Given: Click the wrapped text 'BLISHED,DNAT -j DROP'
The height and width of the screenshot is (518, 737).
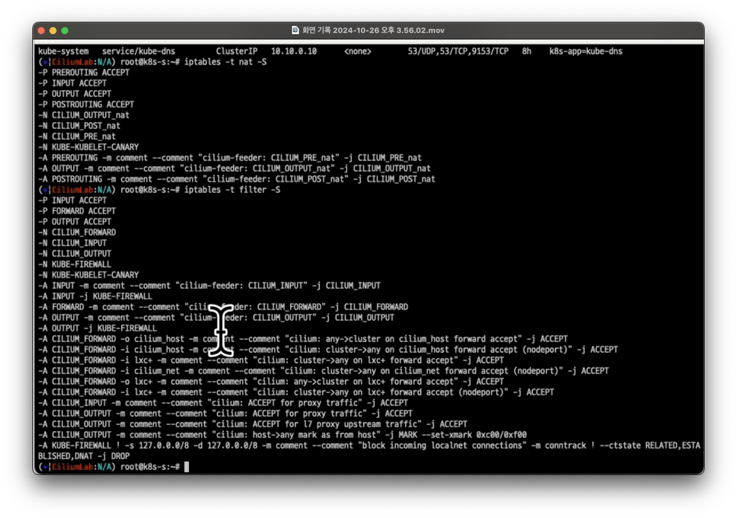Looking at the screenshot, I should pos(84,456).
